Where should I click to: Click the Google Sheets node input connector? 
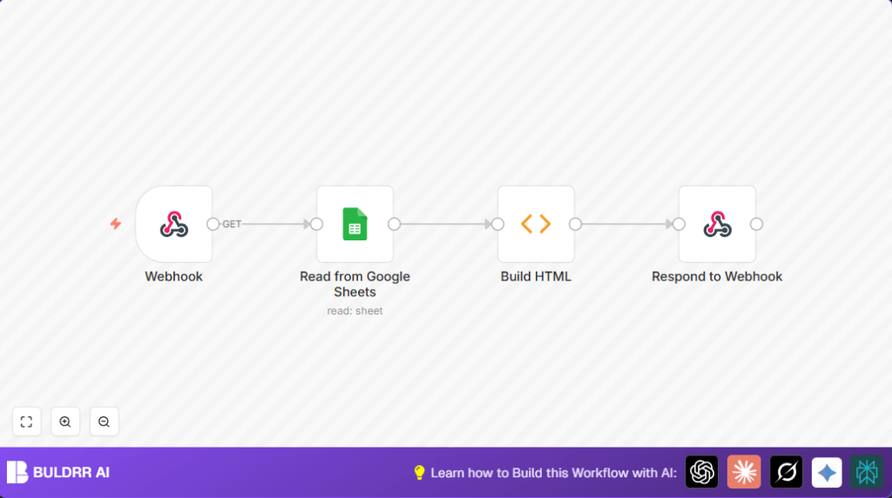click(317, 224)
